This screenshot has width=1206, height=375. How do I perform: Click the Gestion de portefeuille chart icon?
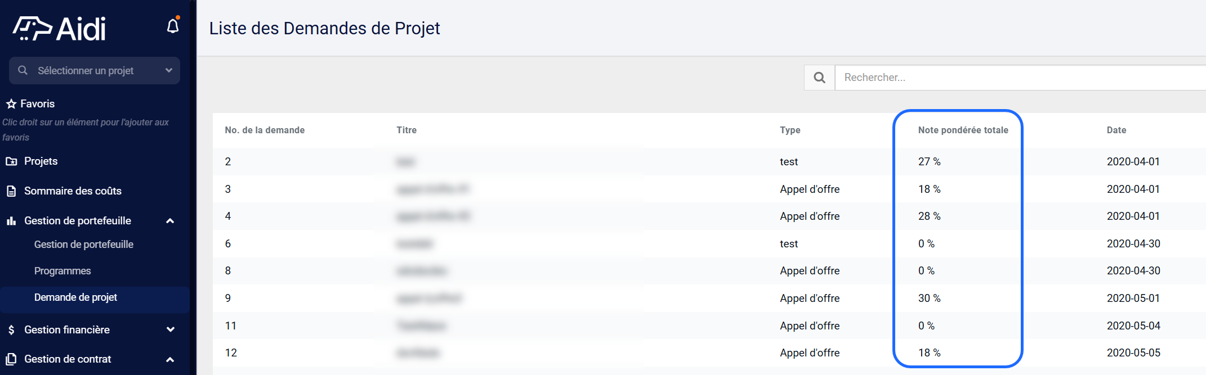11,221
